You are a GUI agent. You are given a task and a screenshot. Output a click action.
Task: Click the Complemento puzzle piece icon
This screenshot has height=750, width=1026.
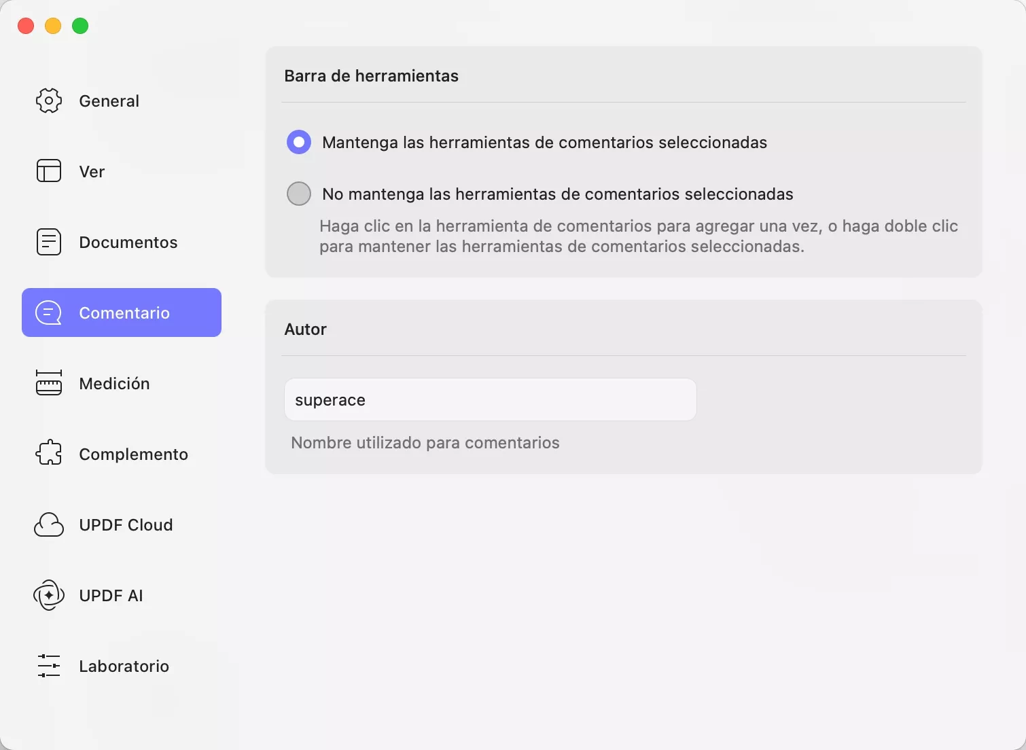(49, 454)
